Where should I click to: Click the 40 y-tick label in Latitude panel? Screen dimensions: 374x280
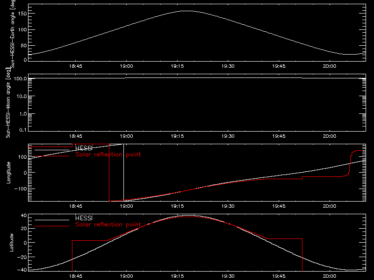(24, 216)
